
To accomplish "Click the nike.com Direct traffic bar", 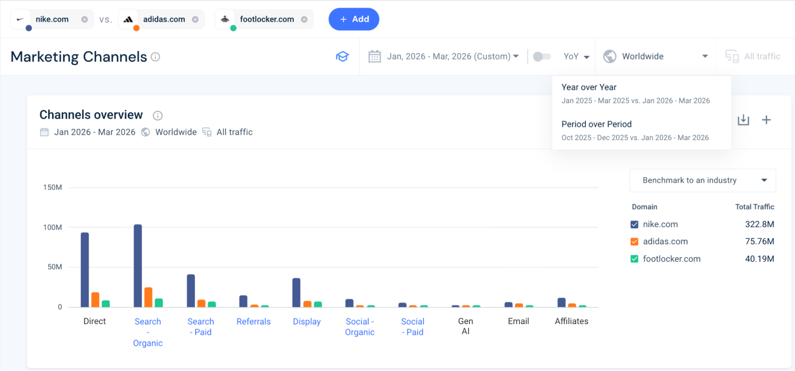I will pyautogui.click(x=85, y=270).
